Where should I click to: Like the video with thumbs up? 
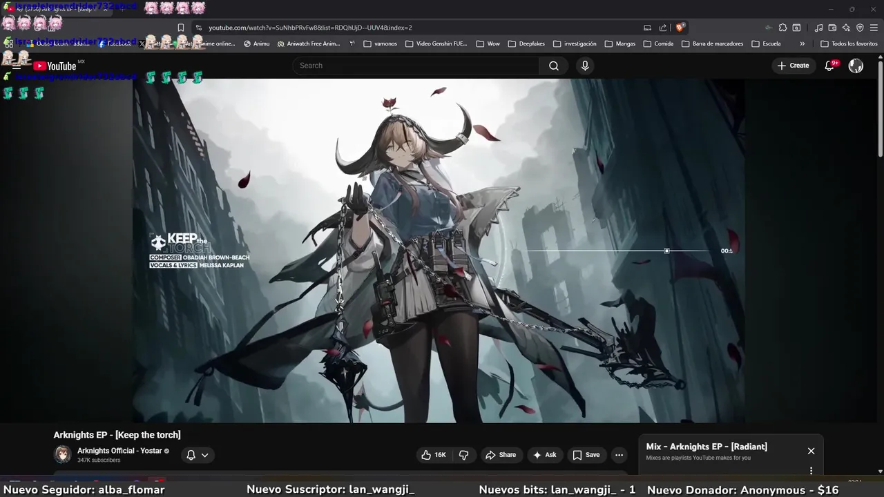[x=434, y=455]
